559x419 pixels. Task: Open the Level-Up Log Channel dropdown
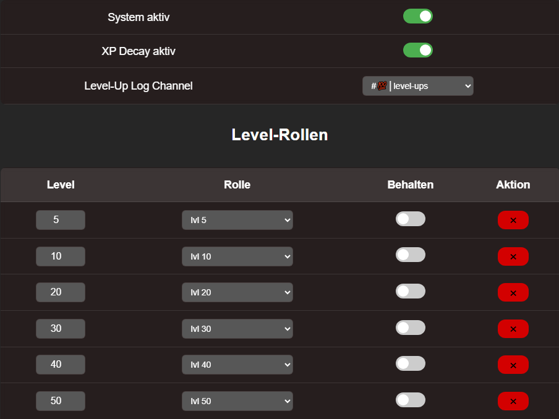tap(417, 86)
